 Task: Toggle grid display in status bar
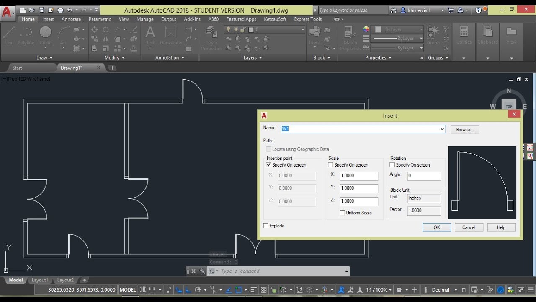click(x=143, y=290)
